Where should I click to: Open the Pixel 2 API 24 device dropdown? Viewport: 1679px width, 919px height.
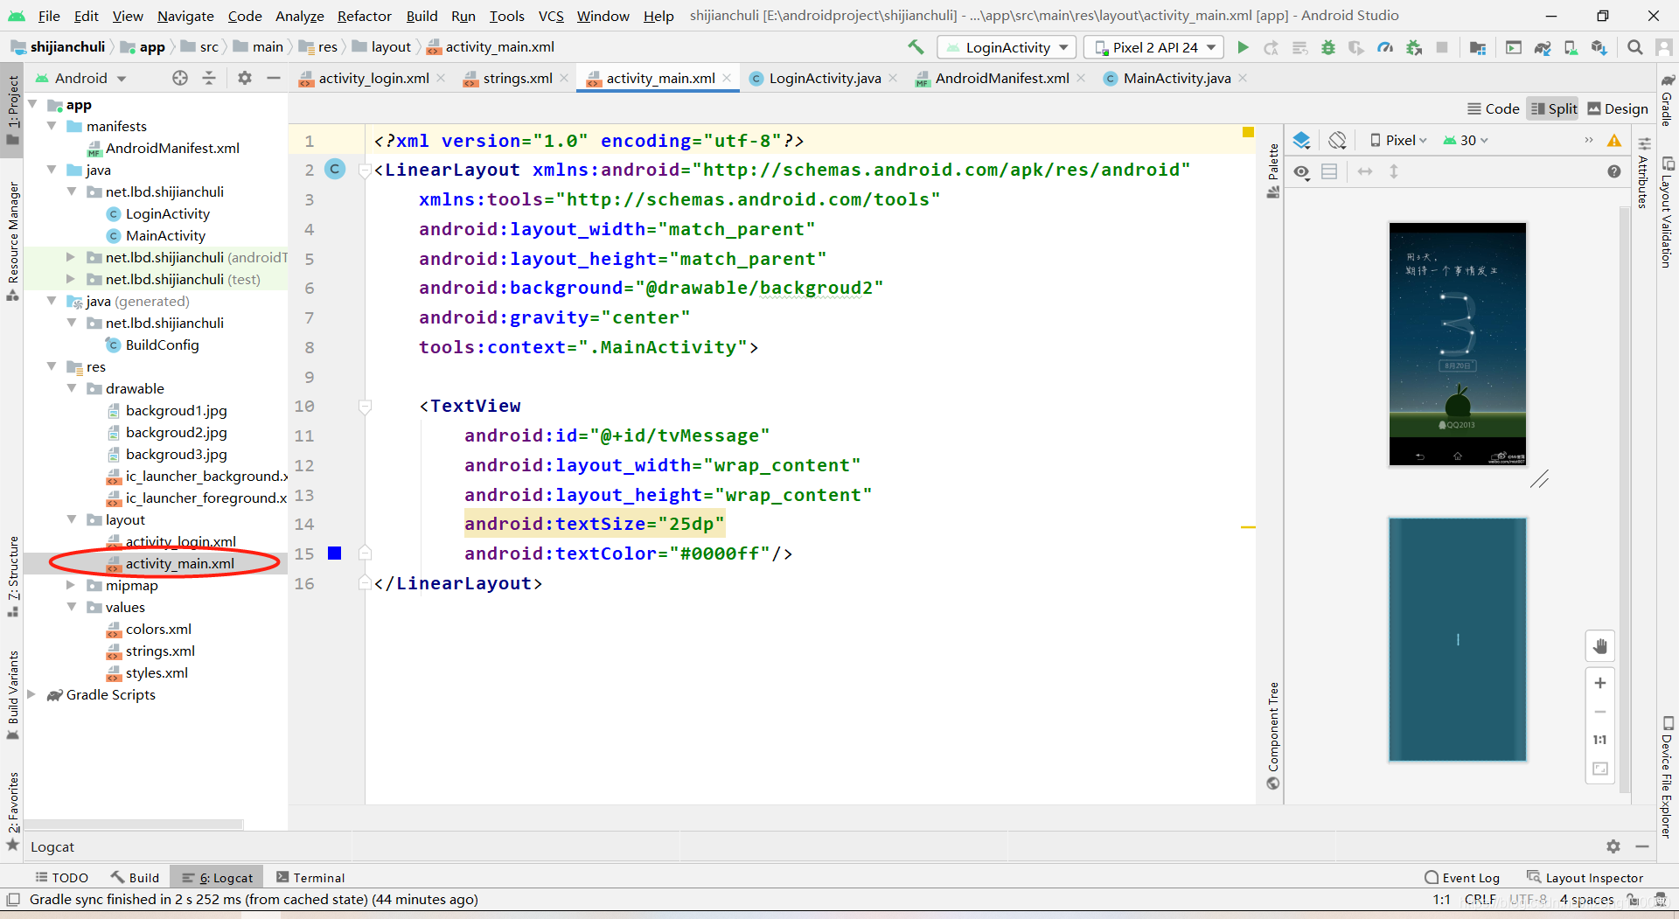tap(1153, 47)
